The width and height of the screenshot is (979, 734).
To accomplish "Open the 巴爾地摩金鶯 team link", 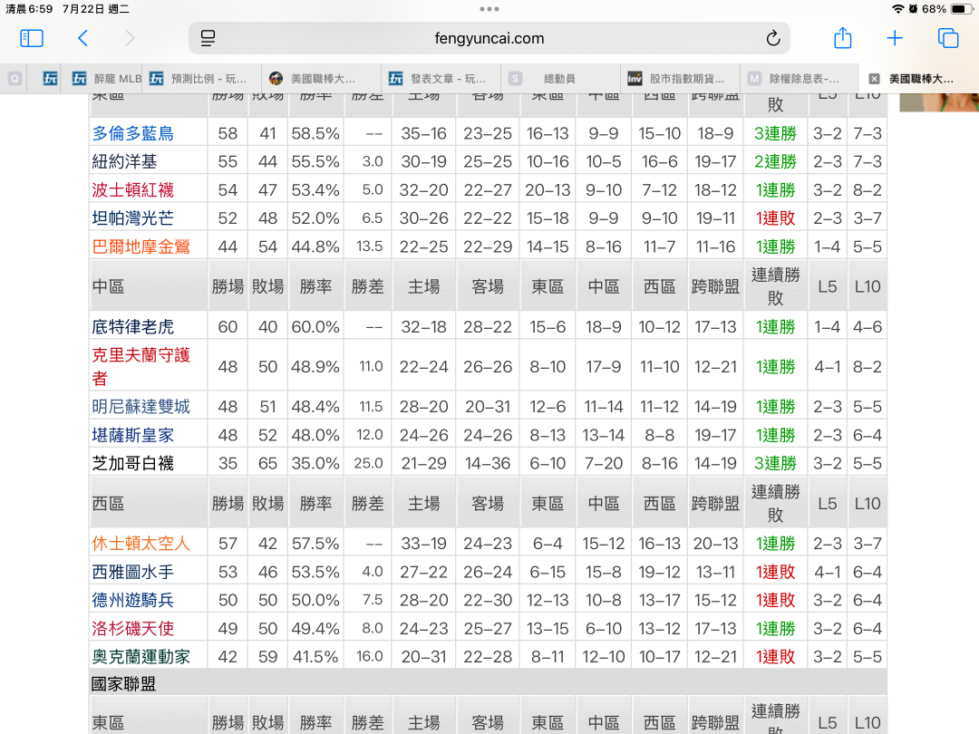I will click(141, 246).
